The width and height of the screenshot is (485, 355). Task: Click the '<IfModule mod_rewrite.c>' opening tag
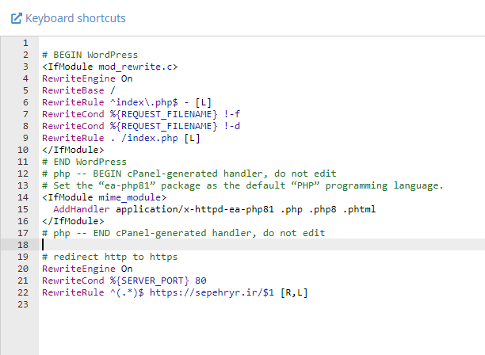coord(110,67)
